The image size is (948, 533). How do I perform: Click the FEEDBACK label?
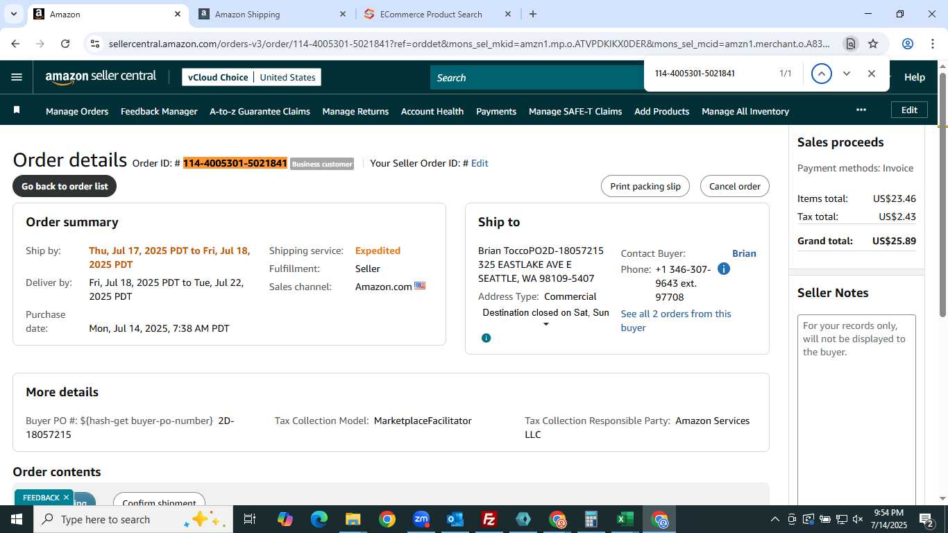coord(41,498)
